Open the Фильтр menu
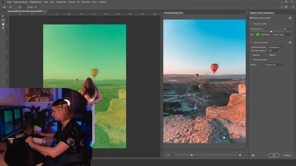The image size is (296, 166). pos(72,2)
